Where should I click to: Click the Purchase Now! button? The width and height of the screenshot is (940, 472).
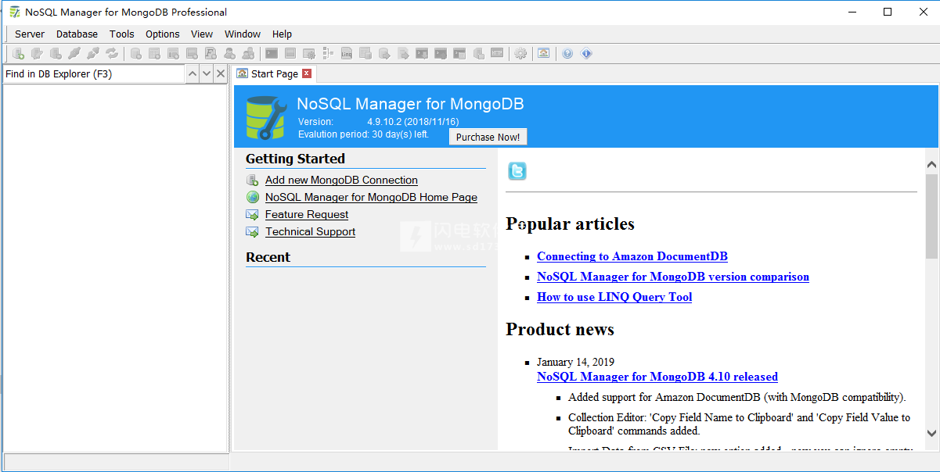point(488,137)
